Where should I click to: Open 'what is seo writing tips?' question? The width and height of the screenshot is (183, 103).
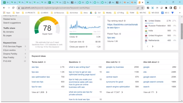point(79,67)
